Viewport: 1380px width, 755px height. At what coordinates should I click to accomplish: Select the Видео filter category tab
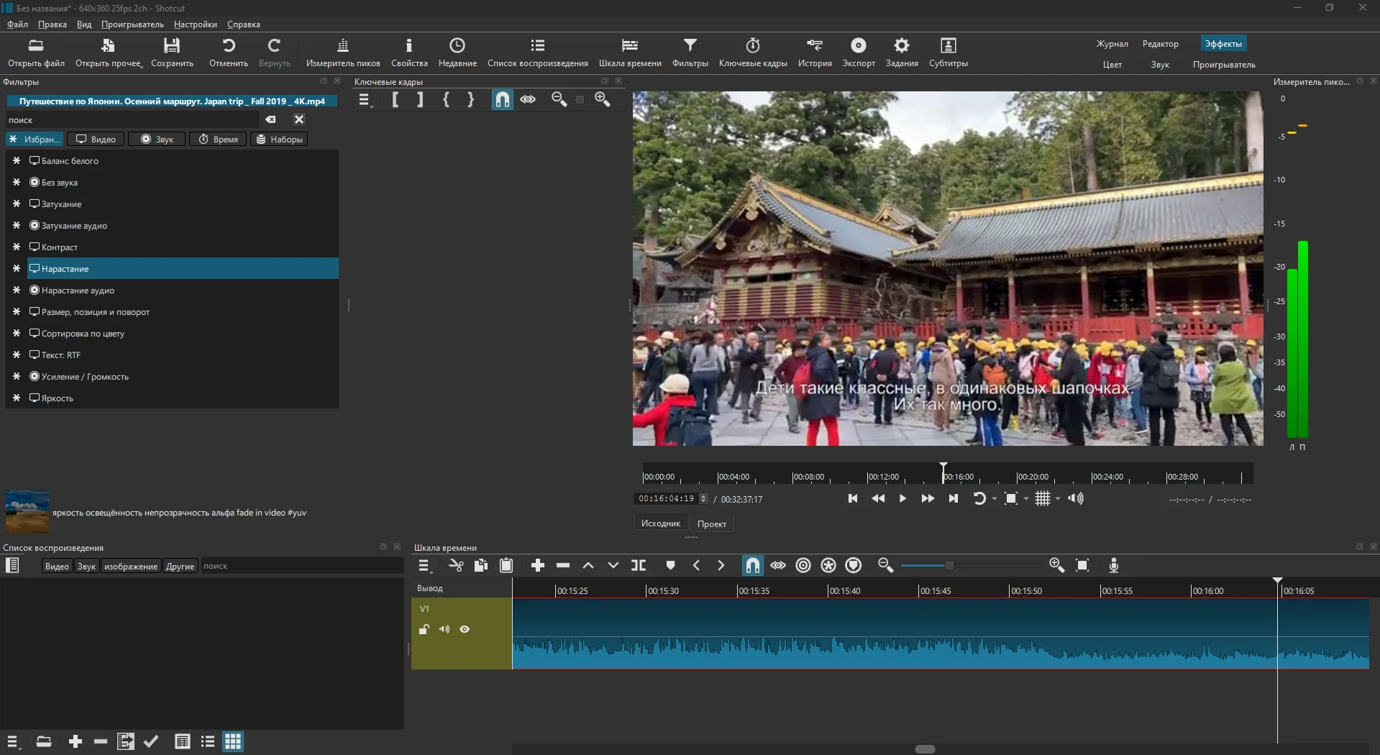[x=96, y=139]
